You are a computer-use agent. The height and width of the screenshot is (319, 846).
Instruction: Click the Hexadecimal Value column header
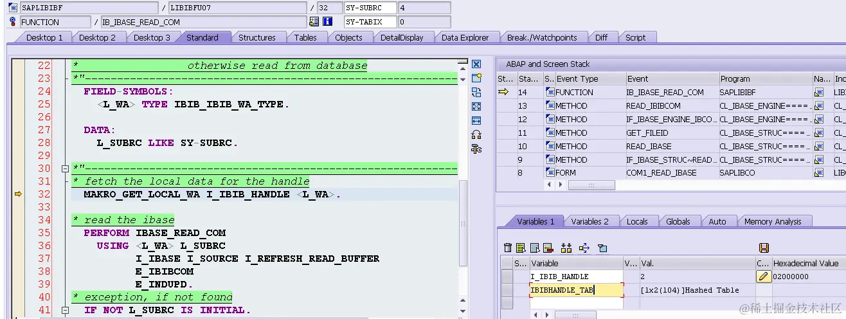tap(808, 263)
